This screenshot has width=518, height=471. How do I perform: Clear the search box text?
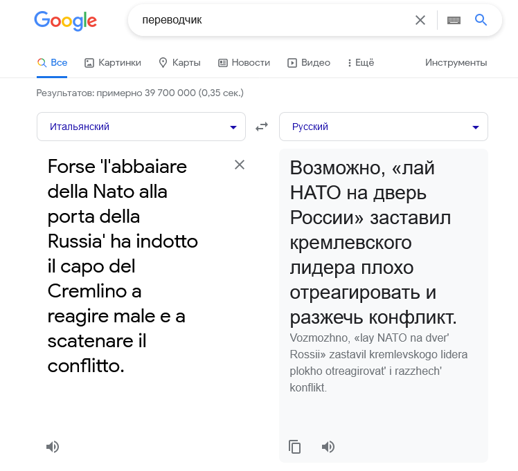click(420, 20)
